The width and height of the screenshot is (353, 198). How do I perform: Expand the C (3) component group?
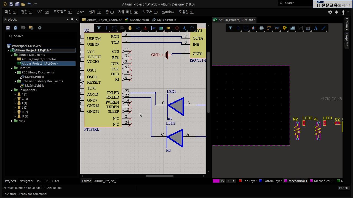(15, 99)
